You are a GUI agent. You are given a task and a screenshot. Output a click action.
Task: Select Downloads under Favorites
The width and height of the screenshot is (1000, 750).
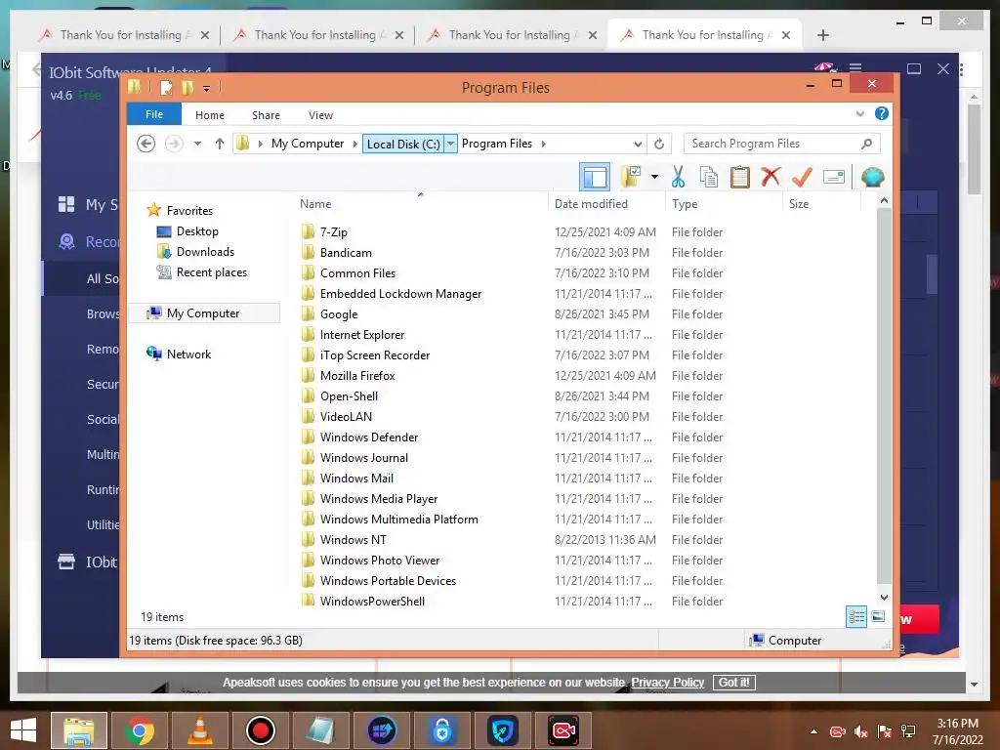point(205,252)
